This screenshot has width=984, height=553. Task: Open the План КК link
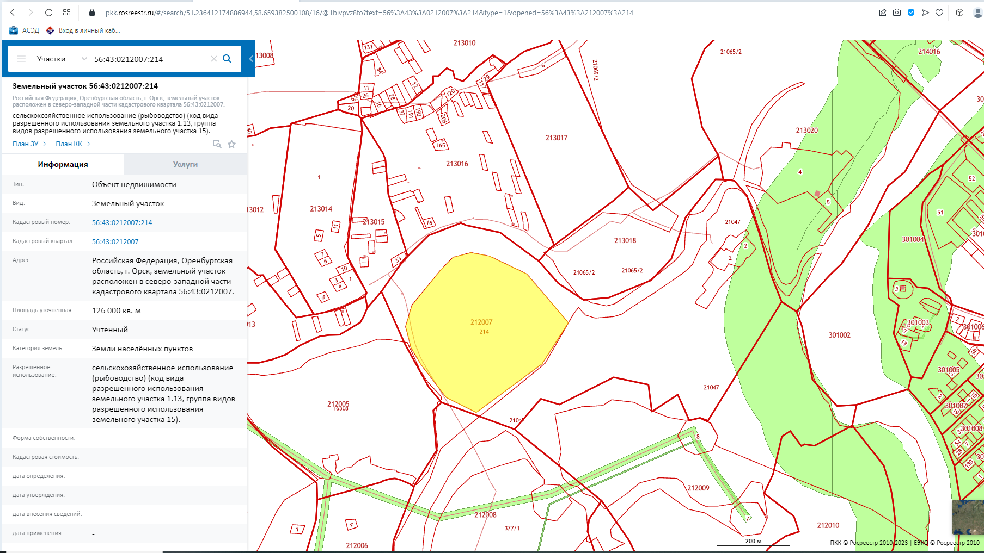[x=72, y=144]
